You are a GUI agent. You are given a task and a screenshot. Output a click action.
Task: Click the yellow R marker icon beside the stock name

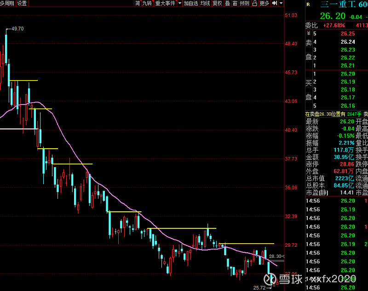(308, 5)
